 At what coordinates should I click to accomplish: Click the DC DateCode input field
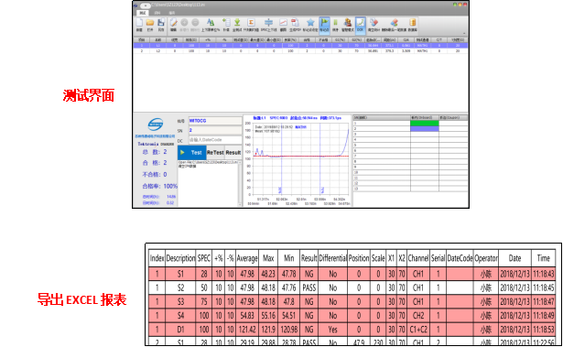[215, 140]
